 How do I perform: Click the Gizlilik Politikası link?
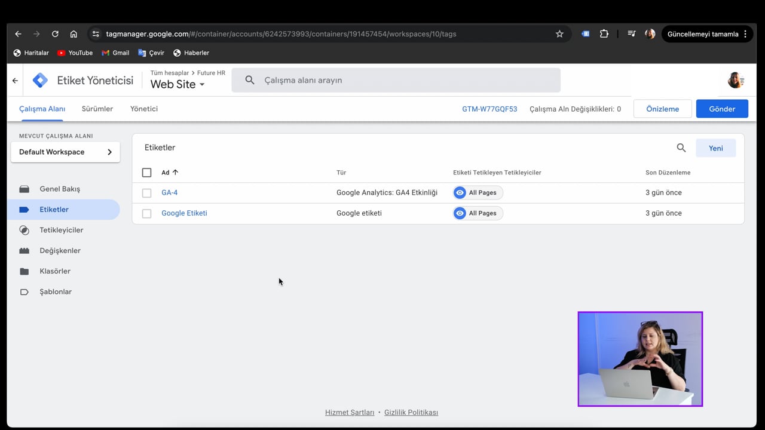tap(411, 413)
